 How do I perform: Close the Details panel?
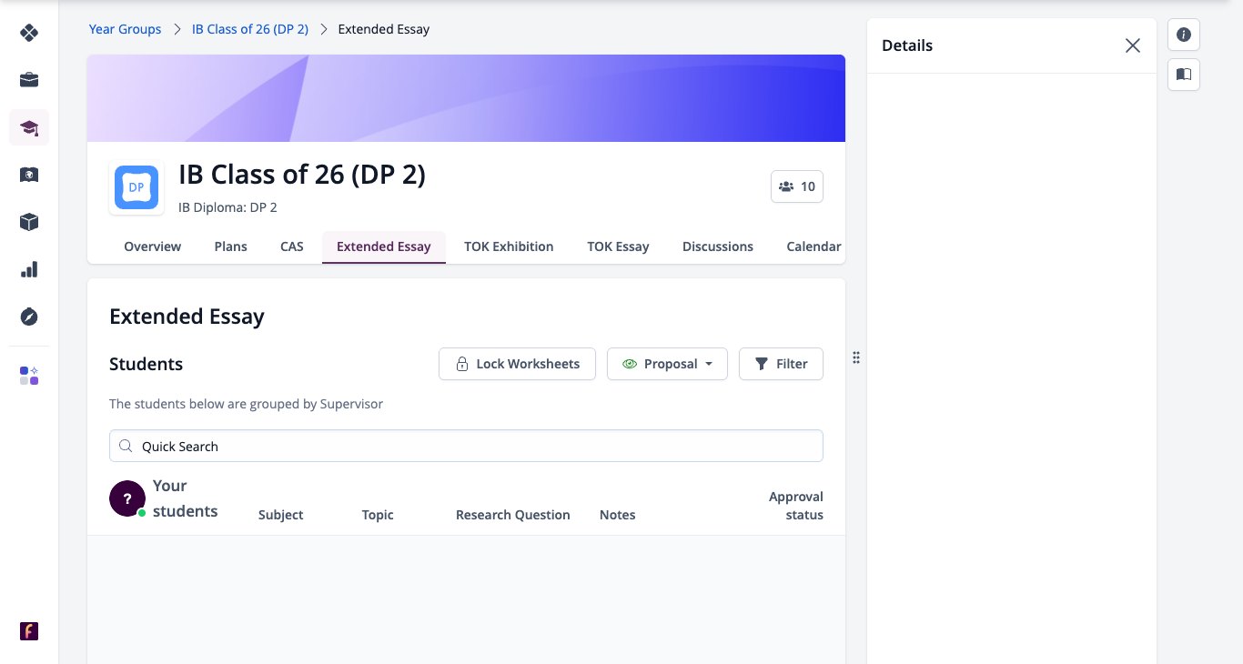(x=1132, y=45)
